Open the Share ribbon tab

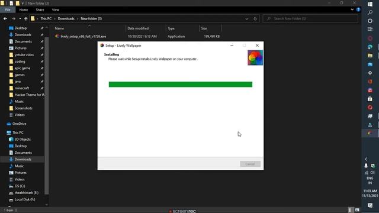[x=40, y=9]
